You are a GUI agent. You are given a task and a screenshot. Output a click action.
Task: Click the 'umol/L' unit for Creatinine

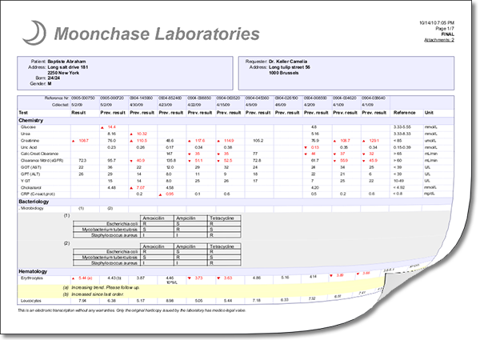point(430,141)
